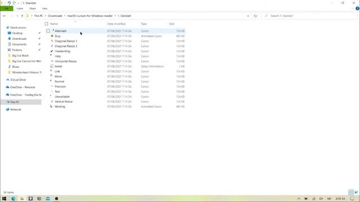The image size is (360, 202).
Task: Switch to details view layout icon
Action: (x=351, y=192)
